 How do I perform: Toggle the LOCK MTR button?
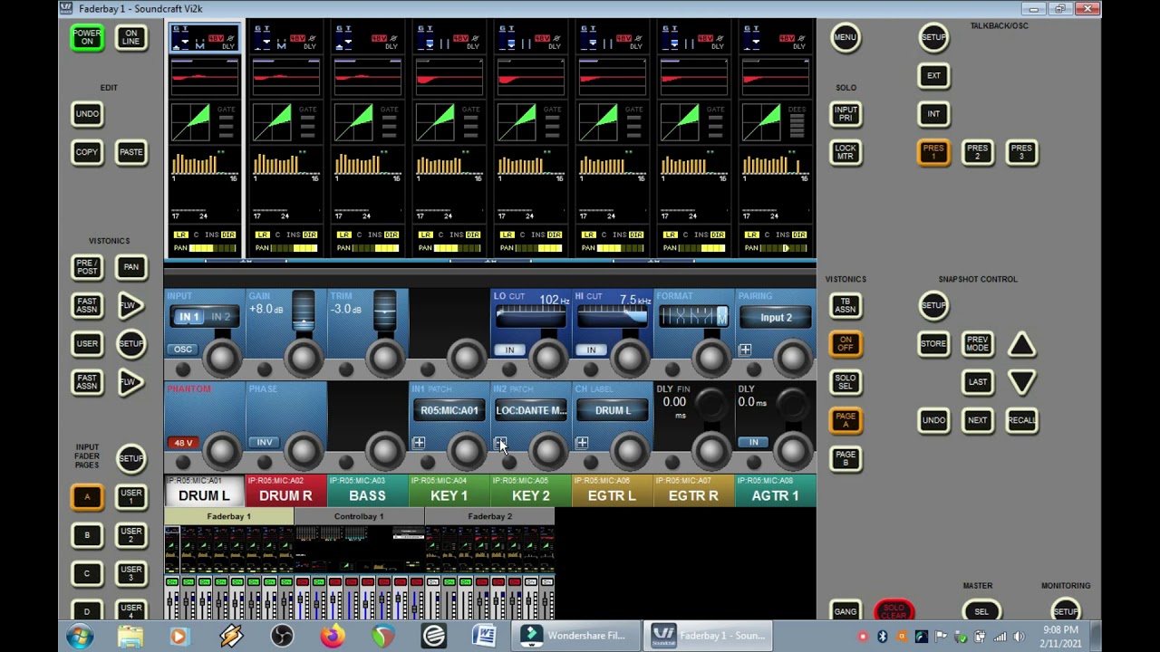pyautogui.click(x=846, y=152)
